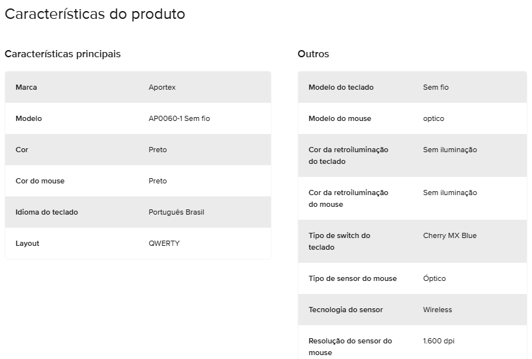
Task: Select the 'Cor' row label
Action: pyautogui.click(x=22, y=150)
